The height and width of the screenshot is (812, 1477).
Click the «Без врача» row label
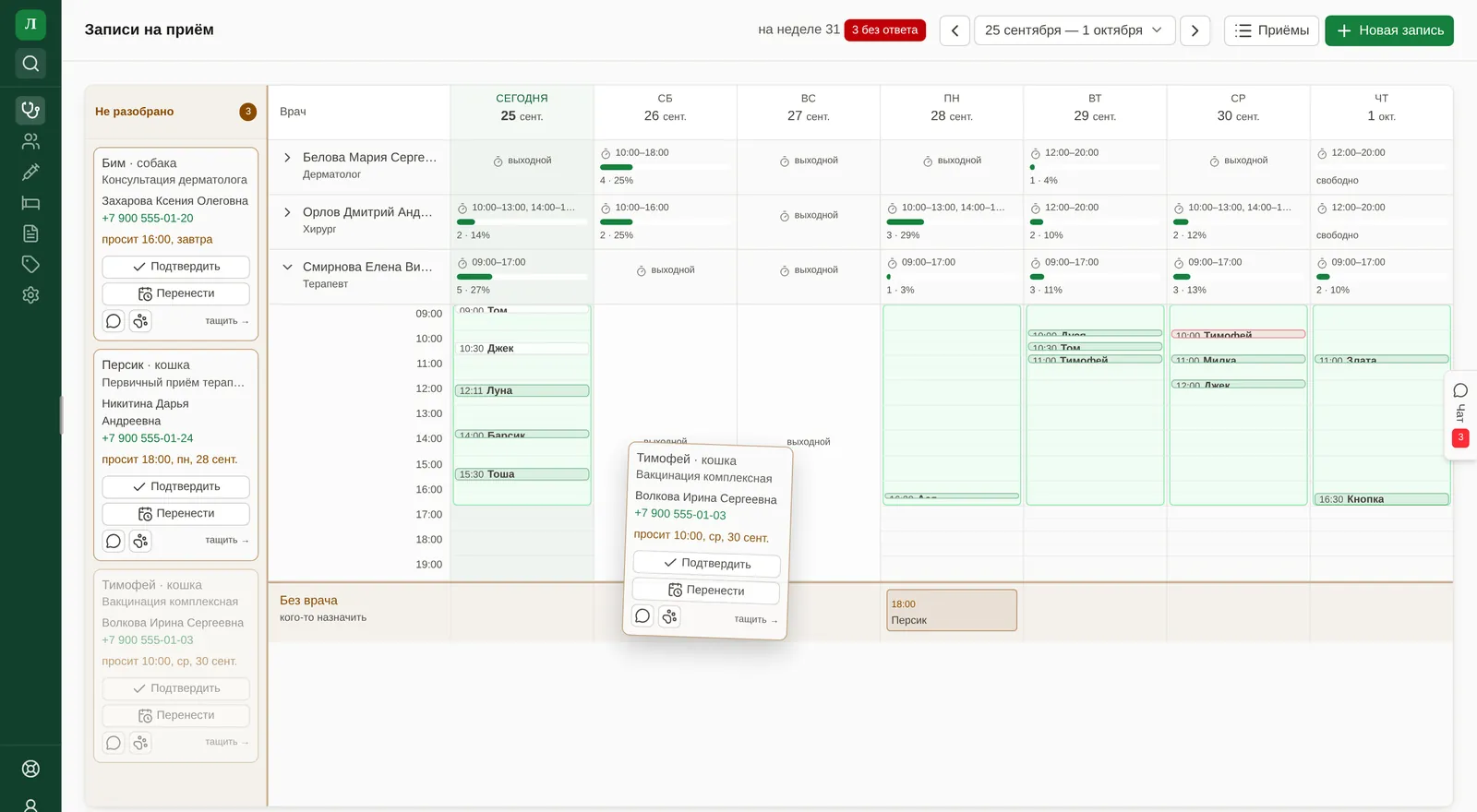(x=308, y=601)
